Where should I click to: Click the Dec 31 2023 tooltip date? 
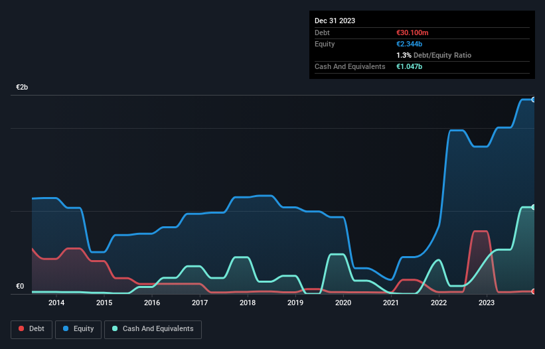(x=335, y=21)
